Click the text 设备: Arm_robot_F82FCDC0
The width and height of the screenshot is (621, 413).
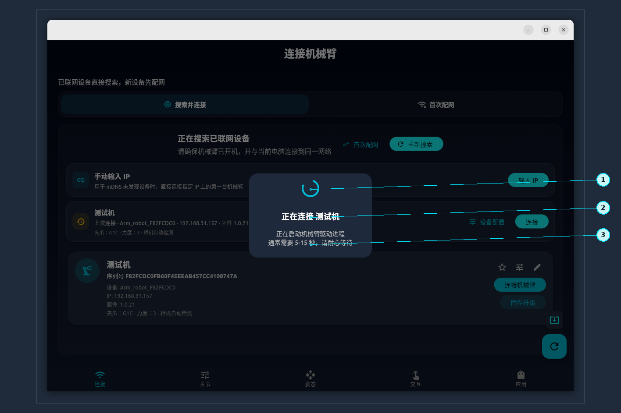click(x=141, y=288)
